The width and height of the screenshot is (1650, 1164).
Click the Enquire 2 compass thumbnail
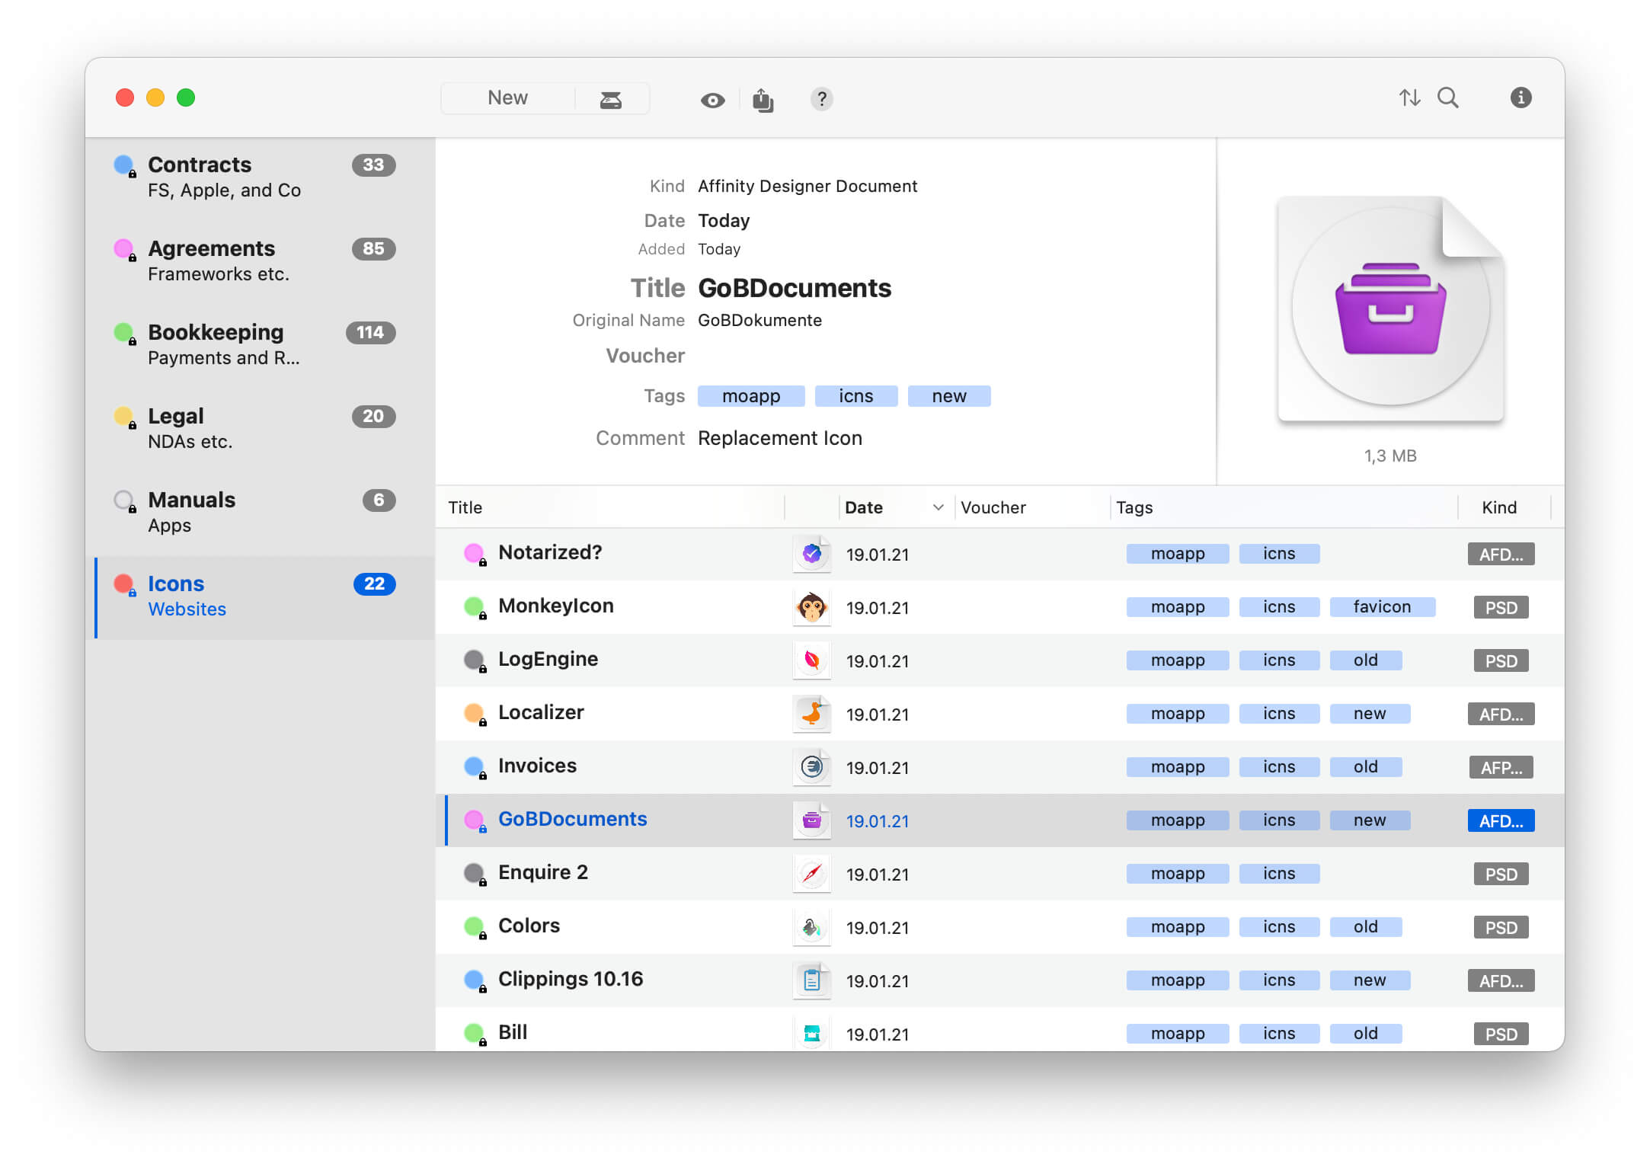(811, 875)
